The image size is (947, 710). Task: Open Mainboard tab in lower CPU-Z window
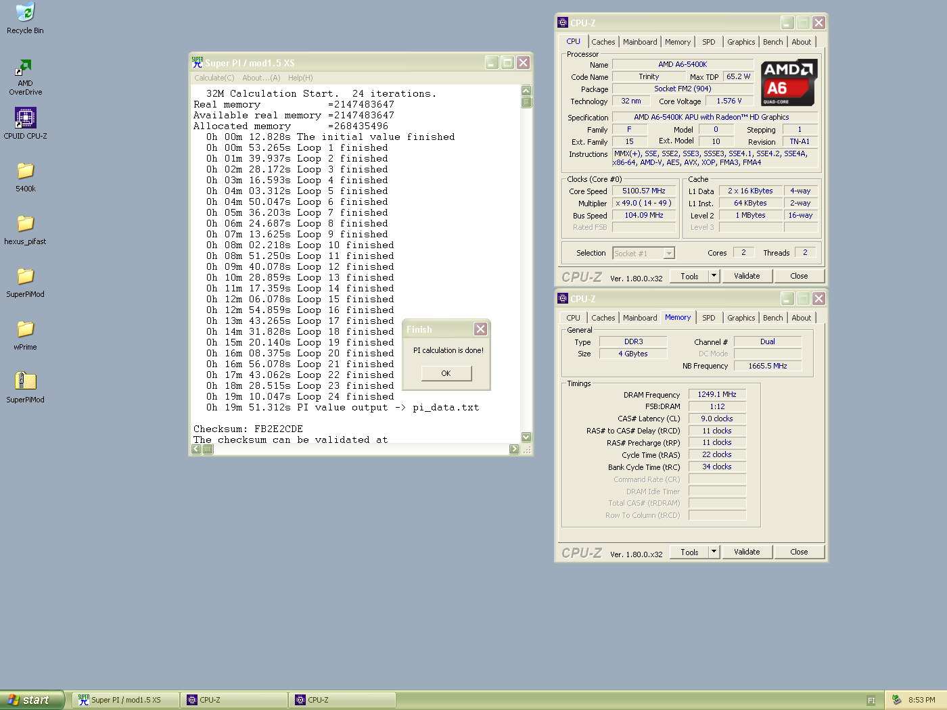[640, 318]
